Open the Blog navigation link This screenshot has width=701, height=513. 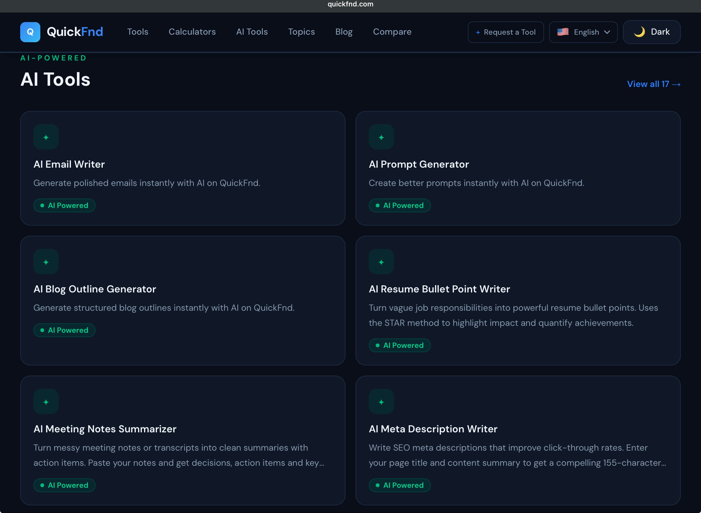coord(344,32)
